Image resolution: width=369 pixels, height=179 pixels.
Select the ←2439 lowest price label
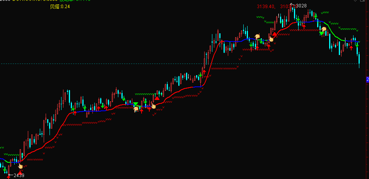16,176
